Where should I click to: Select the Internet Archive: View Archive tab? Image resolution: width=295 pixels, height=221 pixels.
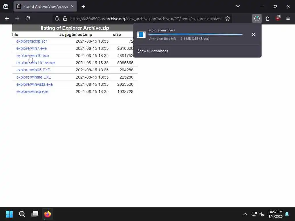(45, 6)
